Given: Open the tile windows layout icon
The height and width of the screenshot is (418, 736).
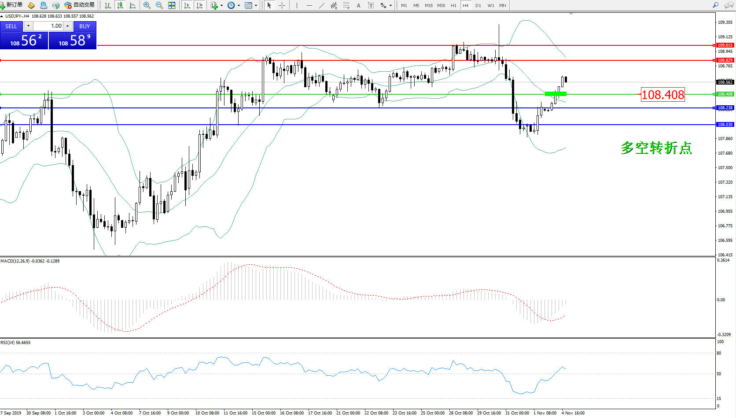Looking at the screenshot, I should click(172, 5).
